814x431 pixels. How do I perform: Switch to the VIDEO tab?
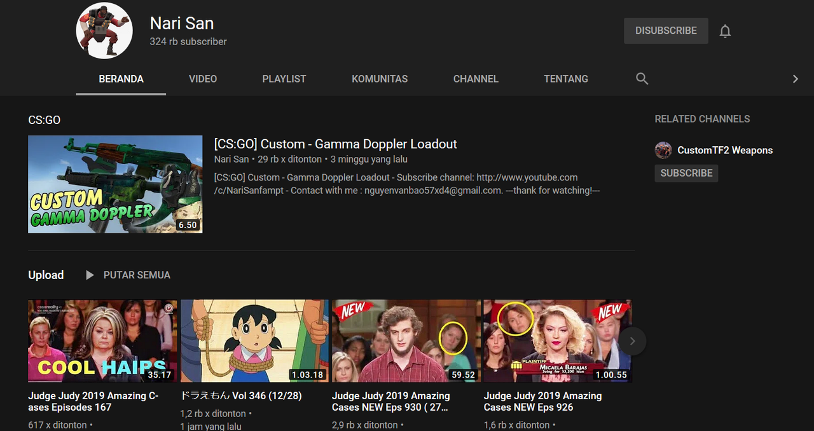point(203,79)
